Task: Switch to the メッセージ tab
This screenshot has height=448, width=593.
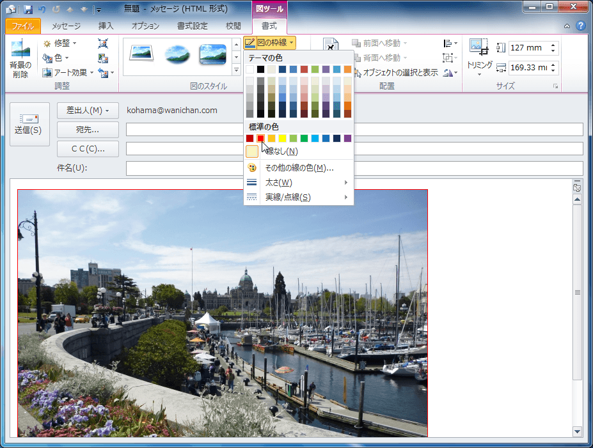Action: [66, 26]
